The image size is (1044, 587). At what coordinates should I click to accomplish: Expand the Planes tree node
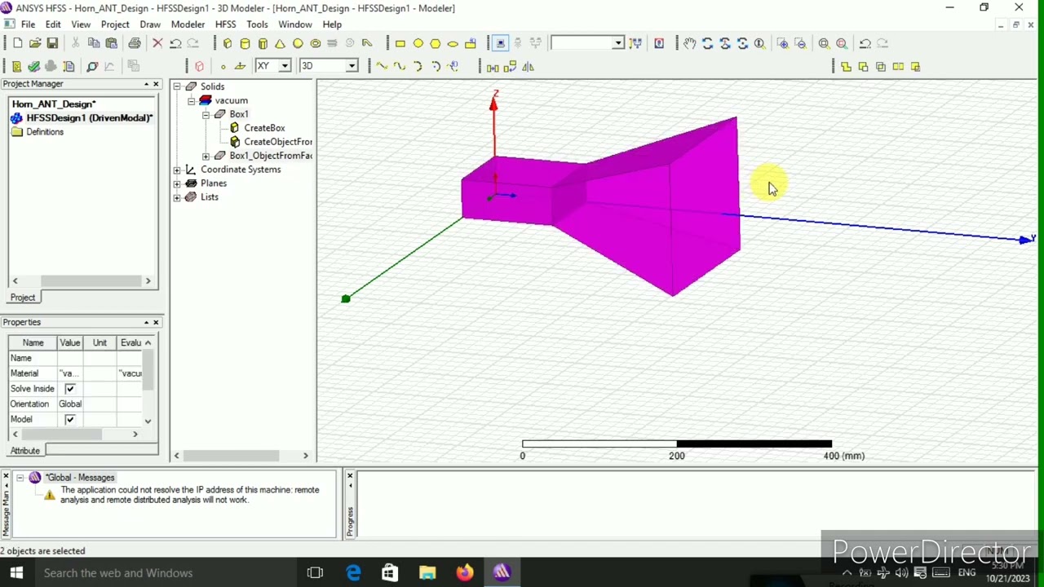pos(177,183)
